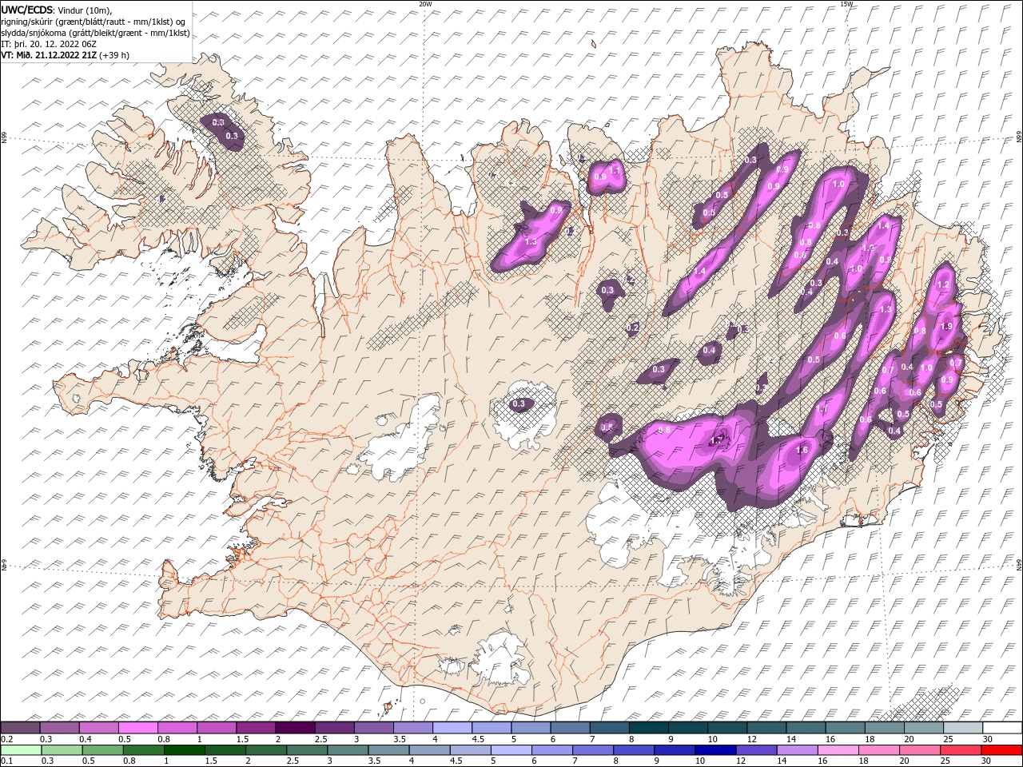Click the 'slydda/snjókoma' description line
Screen dimensions: 1023x767
(x=95, y=33)
